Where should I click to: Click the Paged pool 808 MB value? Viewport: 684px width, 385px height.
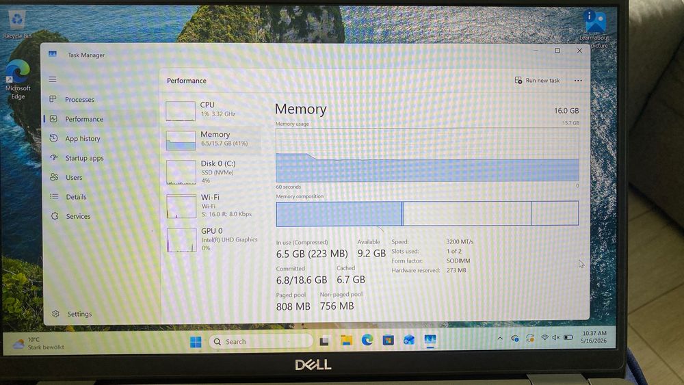(293, 306)
